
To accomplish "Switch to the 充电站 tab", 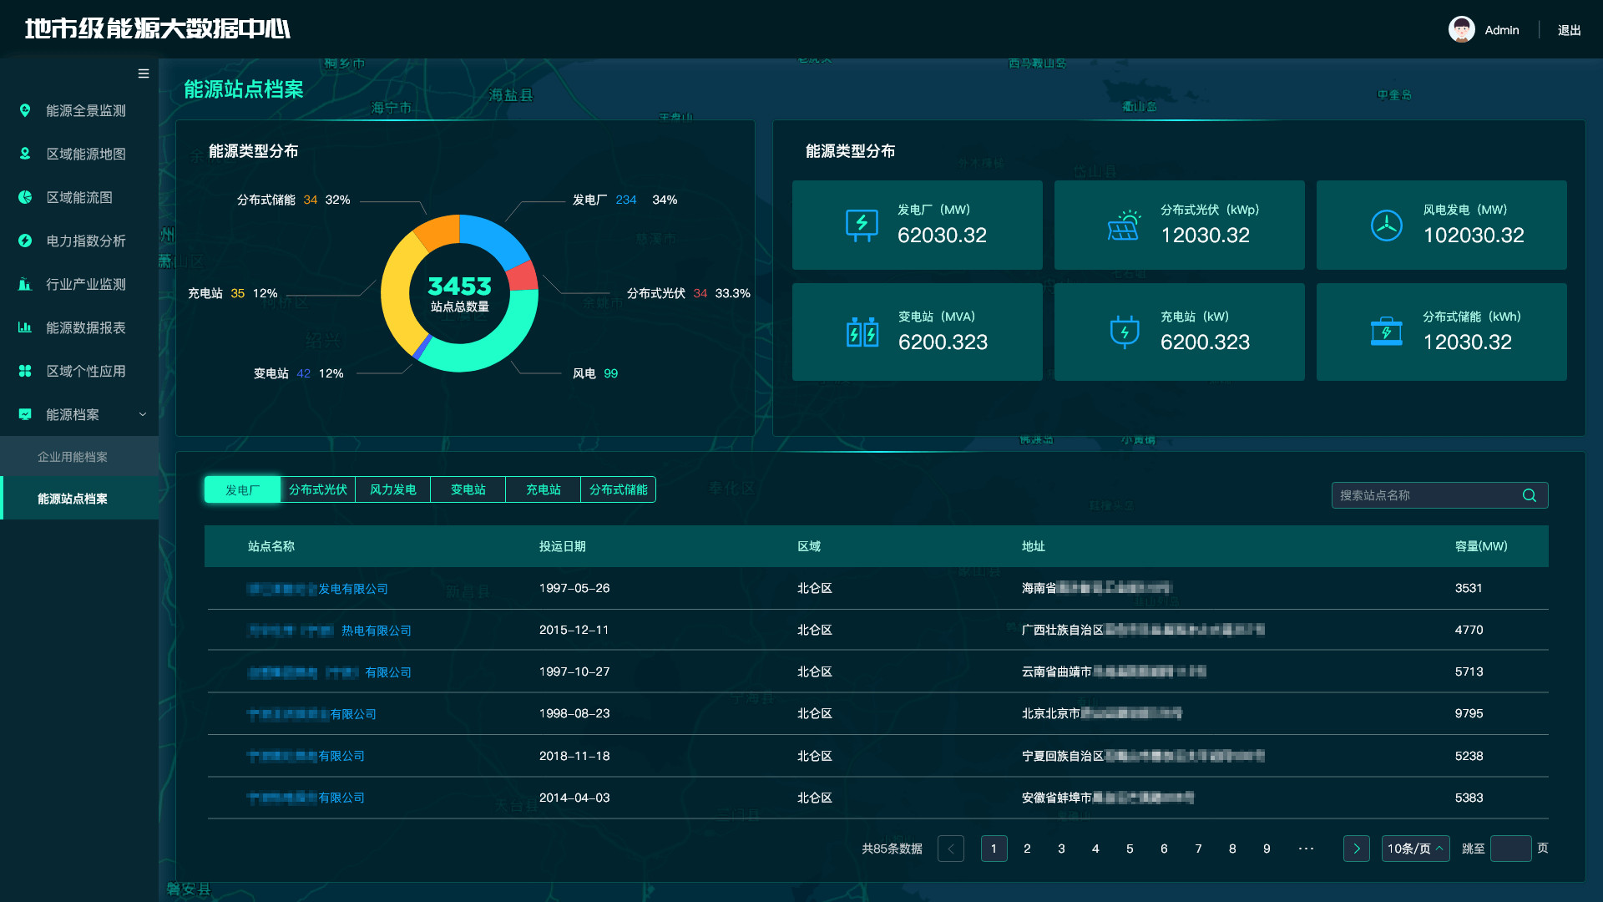I will click(543, 489).
